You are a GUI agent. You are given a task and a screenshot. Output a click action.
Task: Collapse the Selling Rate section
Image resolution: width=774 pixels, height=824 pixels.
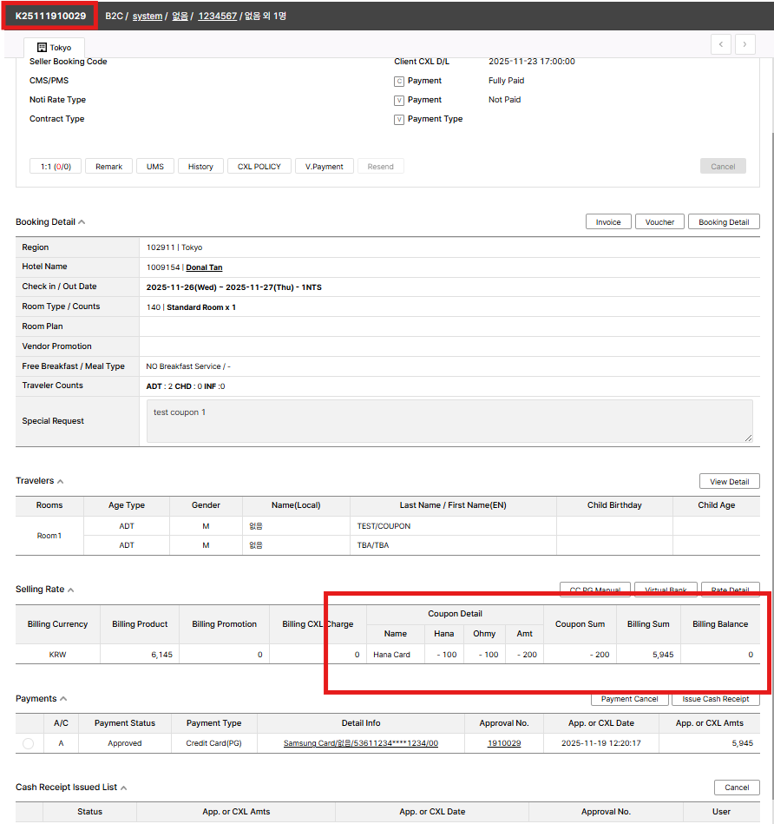click(x=71, y=590)
